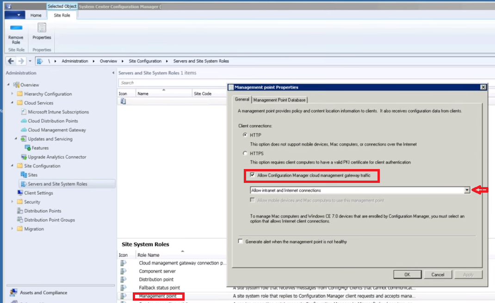Click the Administration breadcrumb item
495x303 pixels.
(75, 61)
